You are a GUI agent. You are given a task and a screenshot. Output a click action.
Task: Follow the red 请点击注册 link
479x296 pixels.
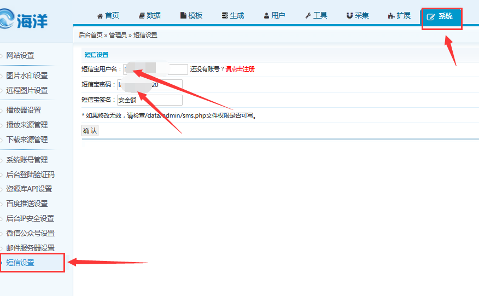click(x=240, y=69)
